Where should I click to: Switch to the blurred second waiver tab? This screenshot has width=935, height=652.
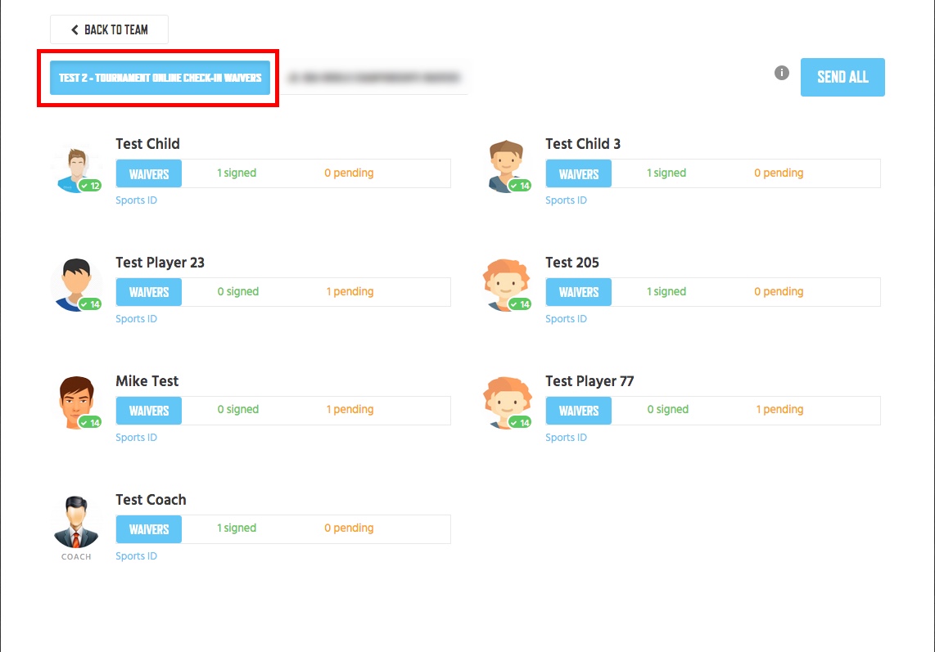click(374, 78)
